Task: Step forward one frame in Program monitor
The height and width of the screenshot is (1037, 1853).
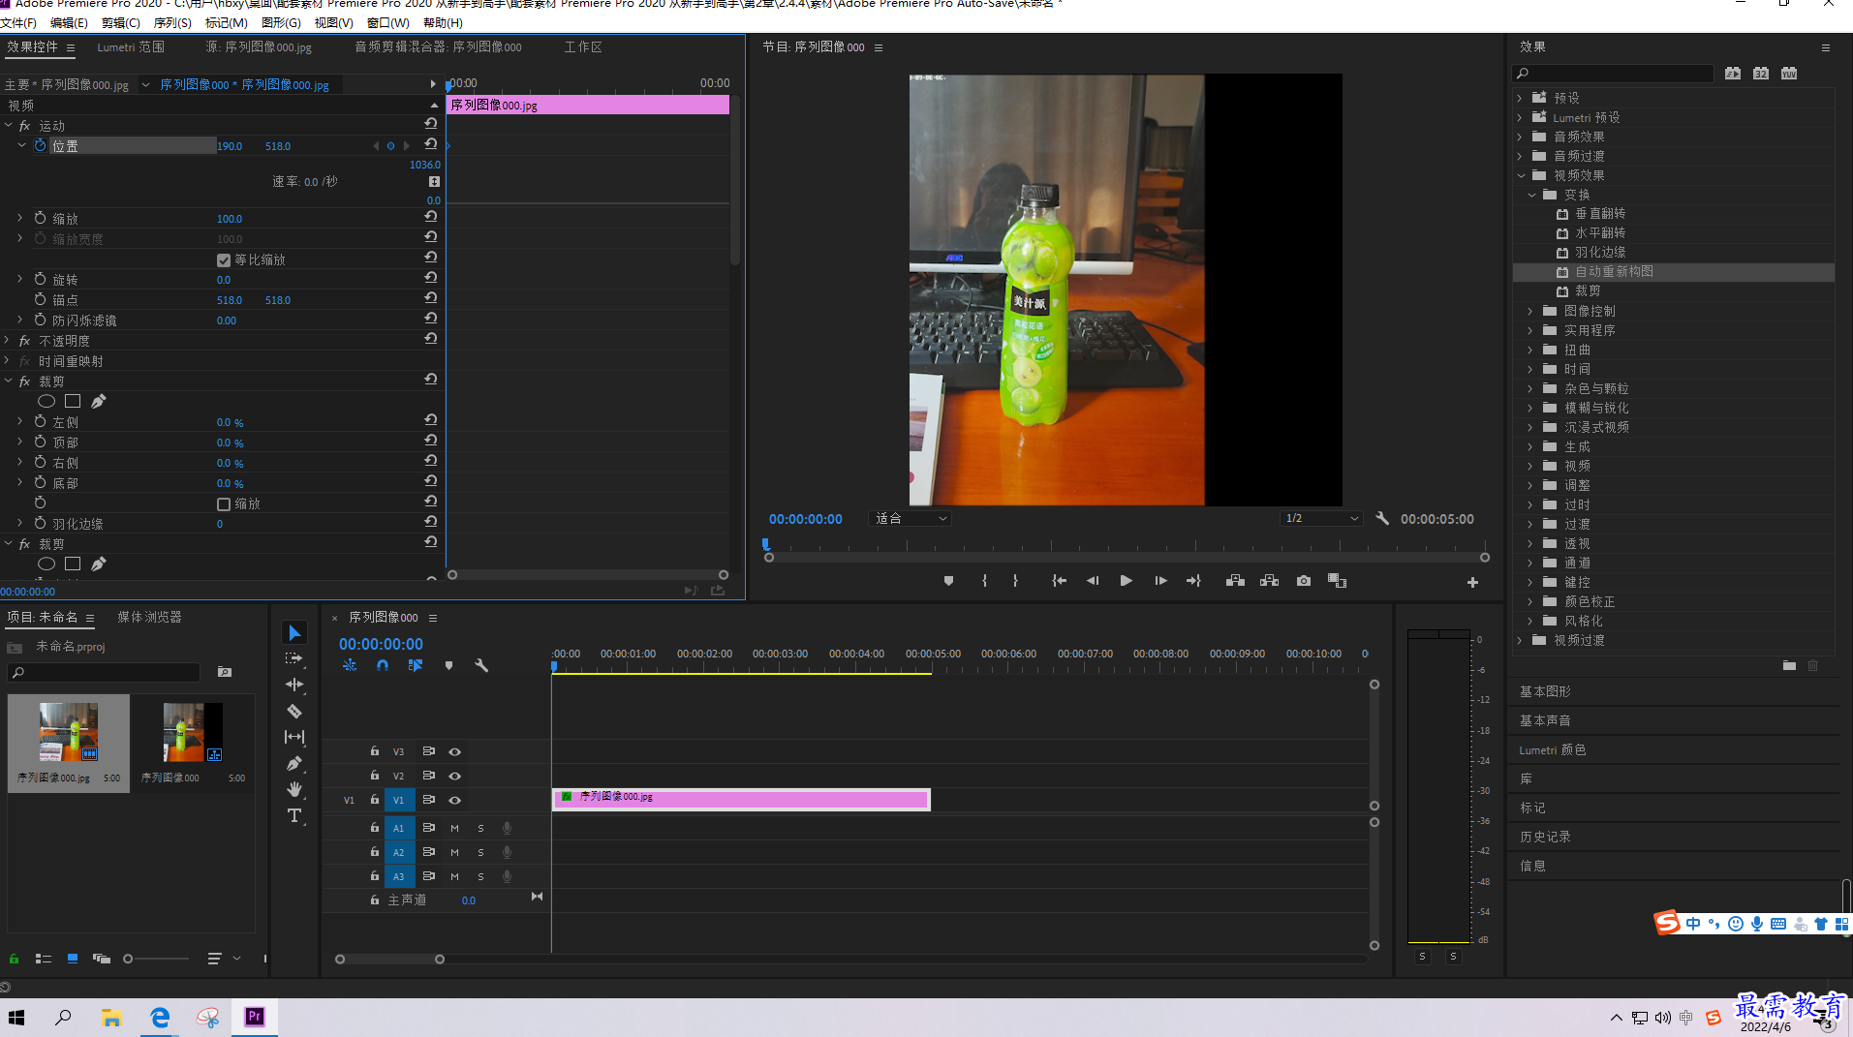Action: (x=1160, y=581)
